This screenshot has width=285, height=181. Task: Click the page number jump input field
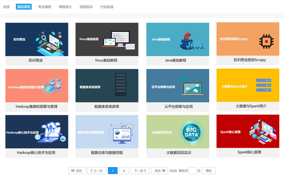coord(192,171)
